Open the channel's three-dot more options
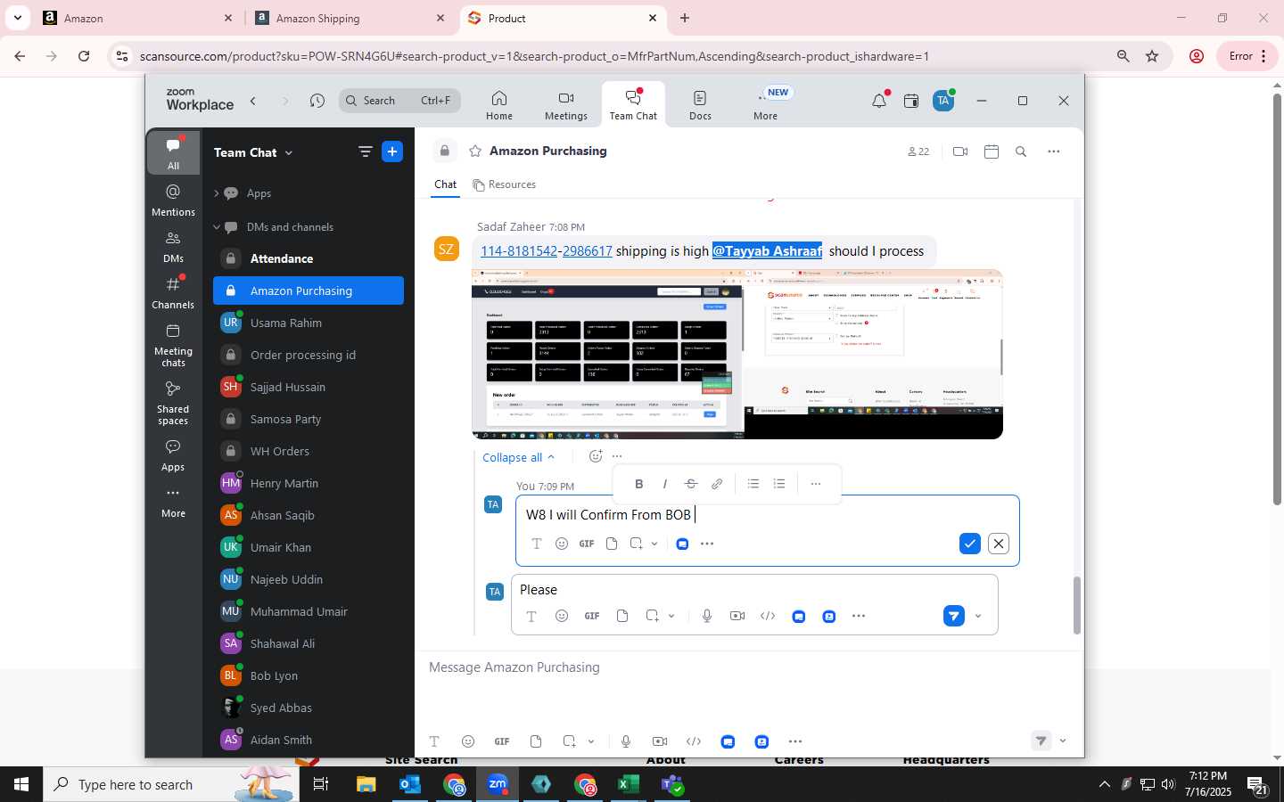The image size is (1284, 802). point(1054,151)
